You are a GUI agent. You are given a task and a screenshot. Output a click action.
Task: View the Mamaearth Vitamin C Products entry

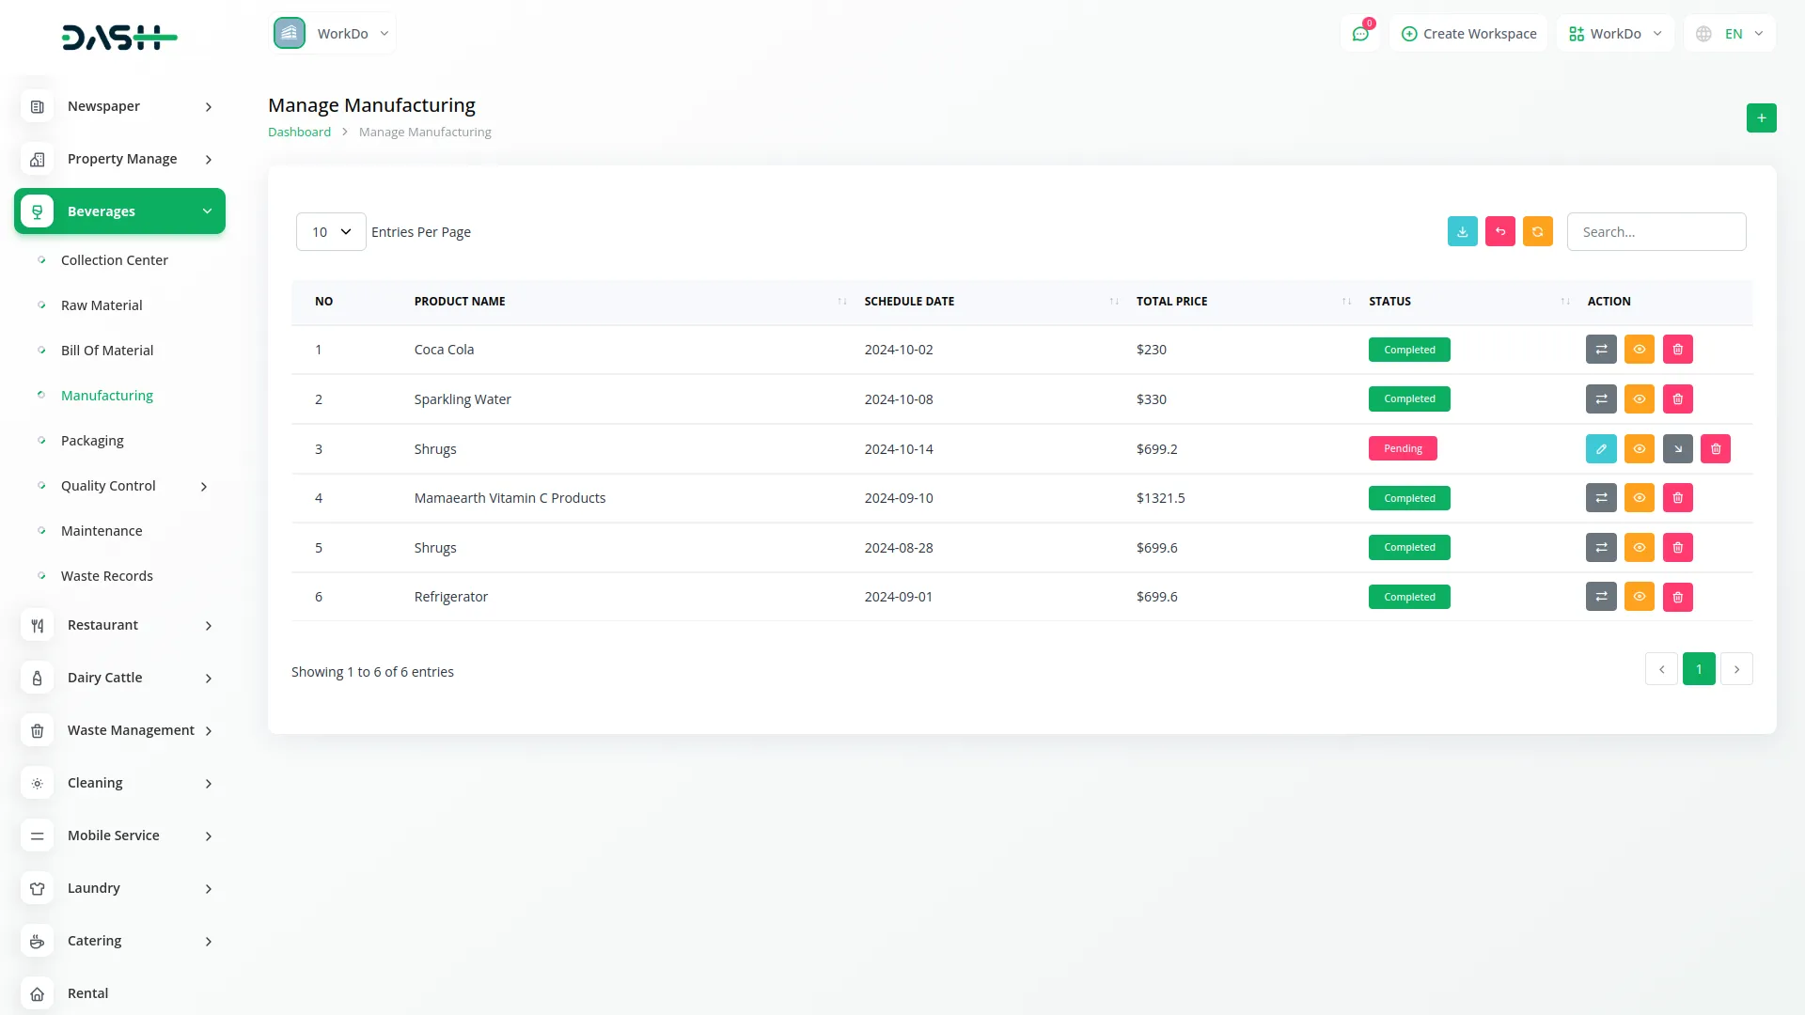1639,498
